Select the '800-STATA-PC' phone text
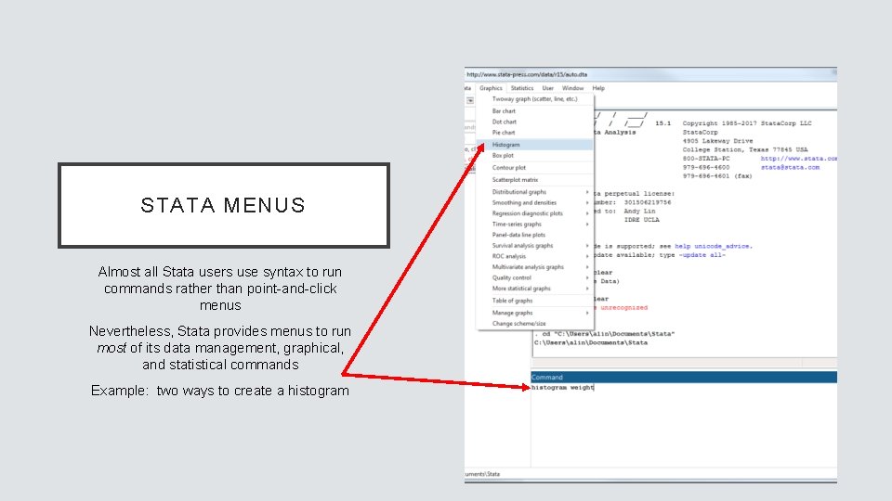This screenshot has height=501, width=892. click(x=706, y=159)
